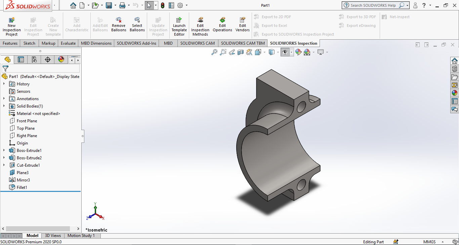Open the Motion Study 1 tab
Viewport: 459px width, 245px height.
point(81,236)
